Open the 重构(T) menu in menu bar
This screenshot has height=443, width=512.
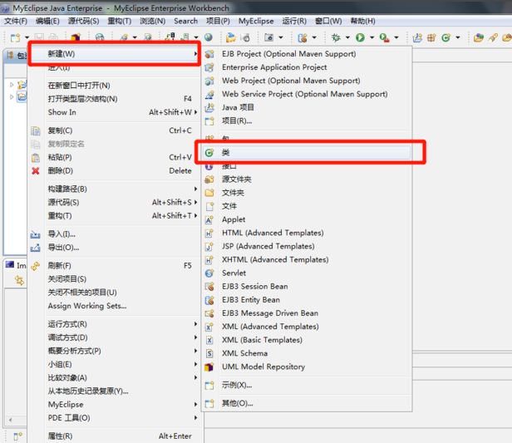tap(120, 22)
